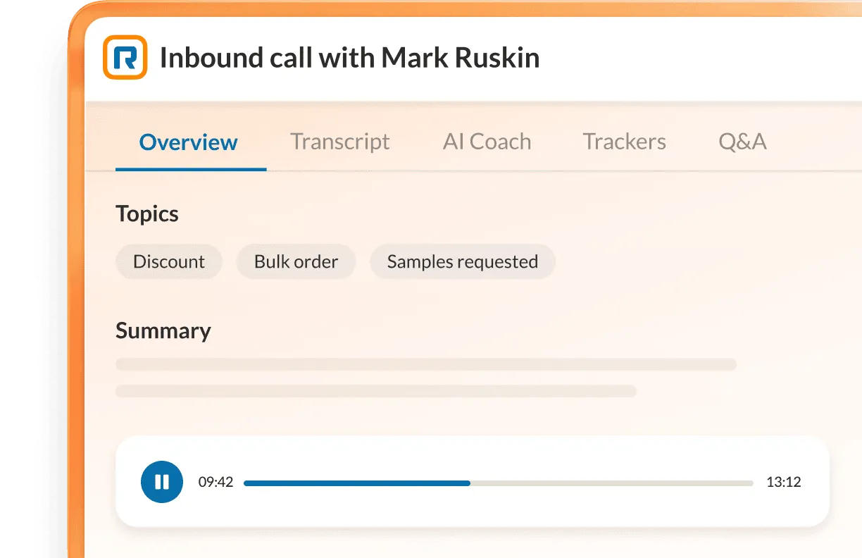Click the Topics section heading
Viewport: 862px width, 558px height.
point(147,213)
